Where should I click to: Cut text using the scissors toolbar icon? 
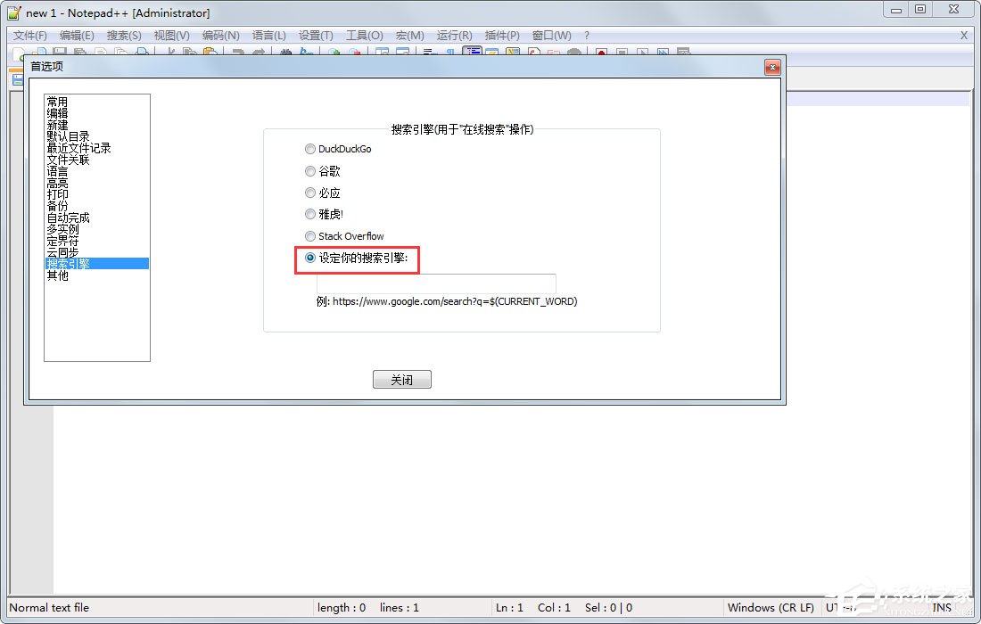pyautogui.click(x=172, y=52)
